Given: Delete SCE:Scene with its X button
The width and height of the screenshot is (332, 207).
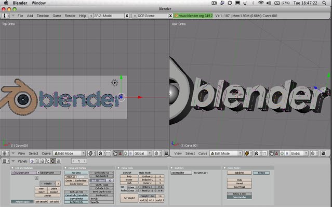Looking at the screenshot, I should pos(170,16).
